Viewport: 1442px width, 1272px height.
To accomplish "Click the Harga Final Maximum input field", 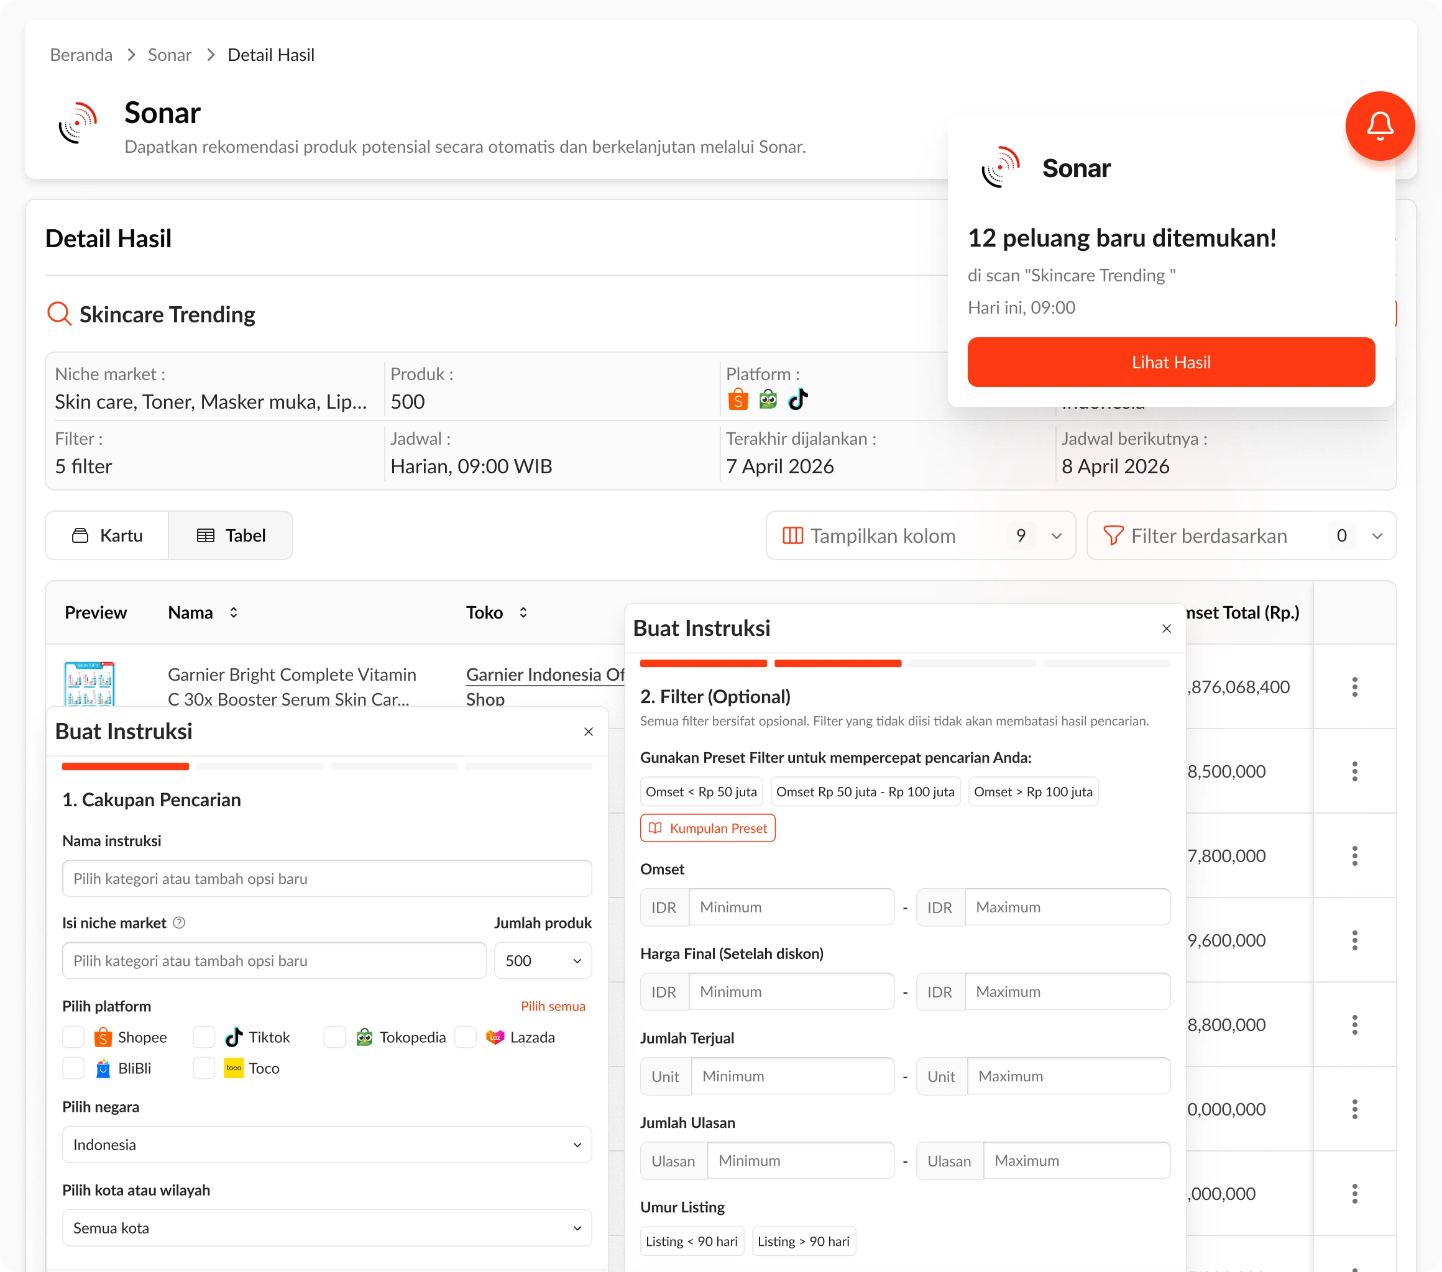I will point(1067,992).
